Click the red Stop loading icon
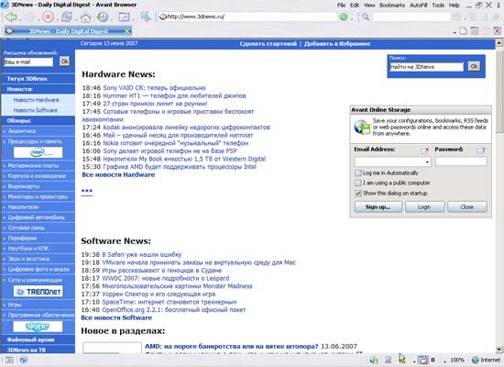 click(x=48, y=17)
